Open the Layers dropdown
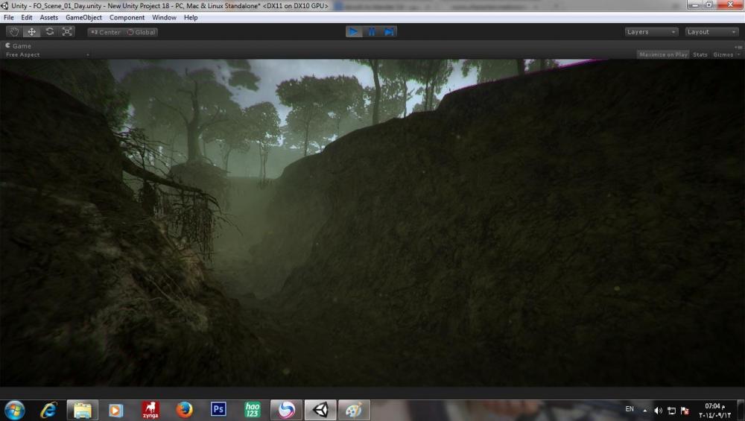Screen dimensions: 745x421 651,32
